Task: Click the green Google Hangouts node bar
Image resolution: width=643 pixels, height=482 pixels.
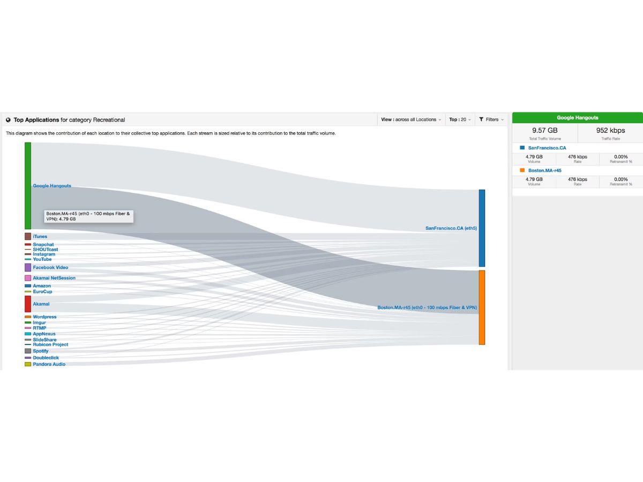Action: pos(28,186)
